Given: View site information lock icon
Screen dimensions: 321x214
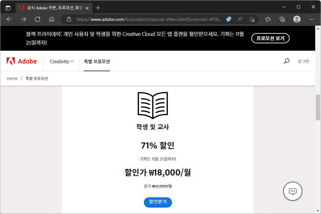Looking at the screenshot, I should pyautogui.click(x=69, y=19).
